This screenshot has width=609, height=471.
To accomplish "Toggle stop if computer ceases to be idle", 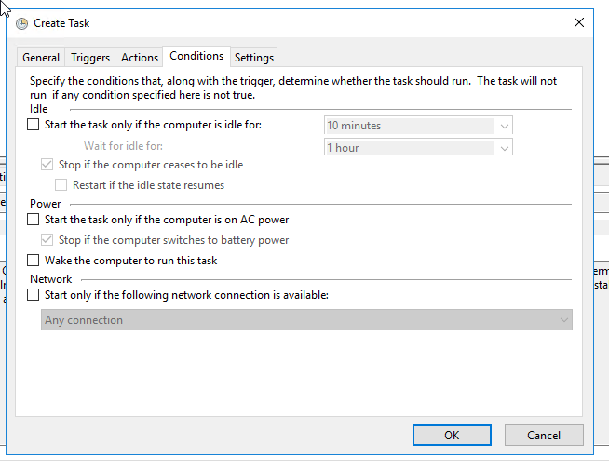I will [x=47, y=165].
